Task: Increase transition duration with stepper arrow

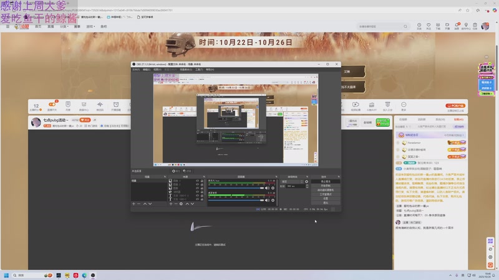Action: click(x=307, y=185)
